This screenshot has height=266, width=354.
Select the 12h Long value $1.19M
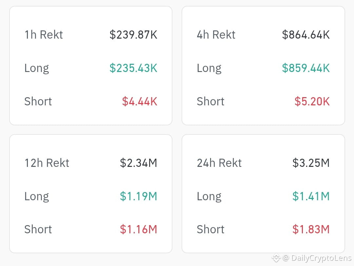[139, 196]
